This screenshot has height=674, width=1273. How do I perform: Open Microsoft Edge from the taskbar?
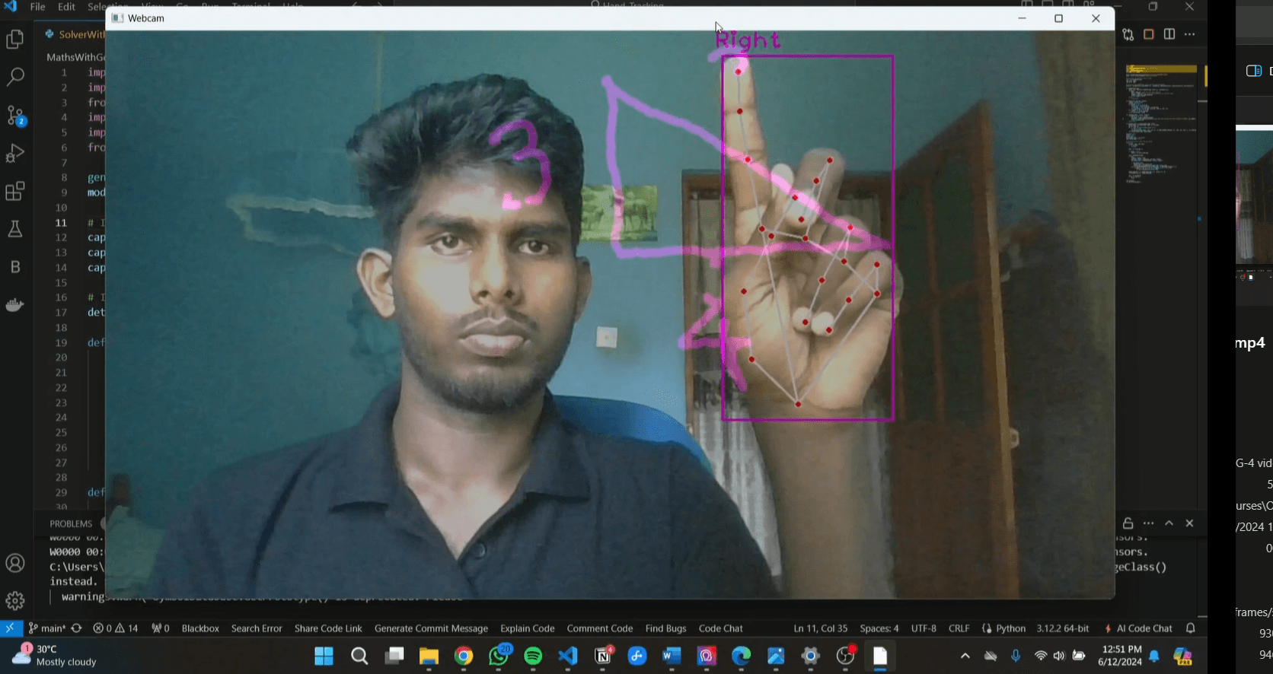click(x=741, y=656)
